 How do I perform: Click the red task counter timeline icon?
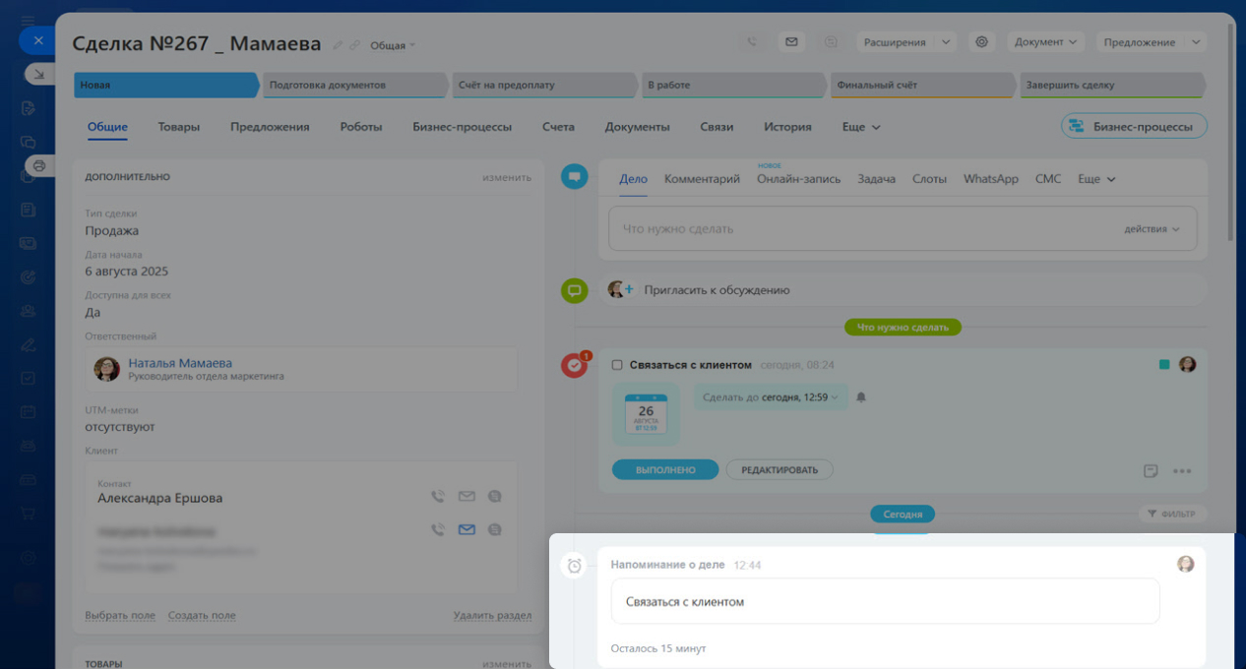(575, 365)
